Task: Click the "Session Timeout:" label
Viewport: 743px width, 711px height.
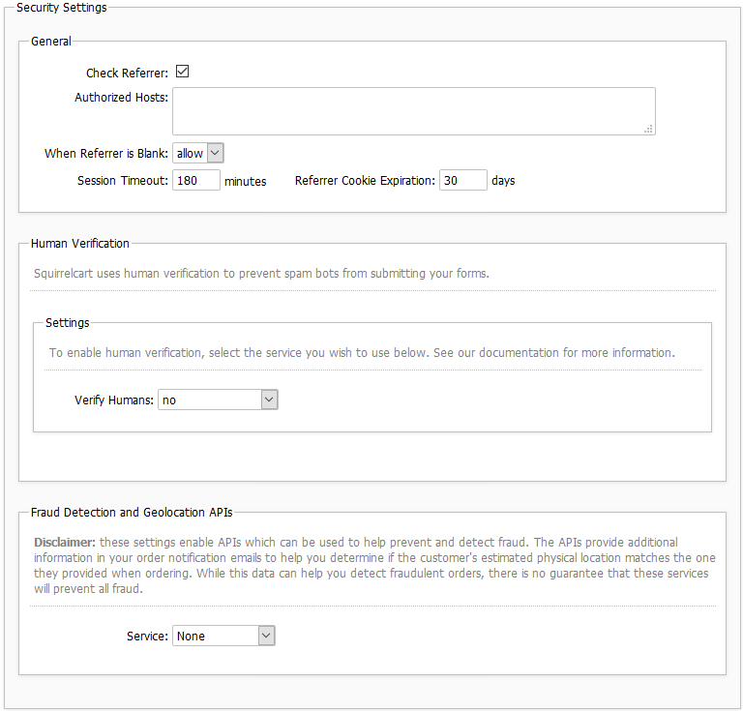Action: (123, 181)
